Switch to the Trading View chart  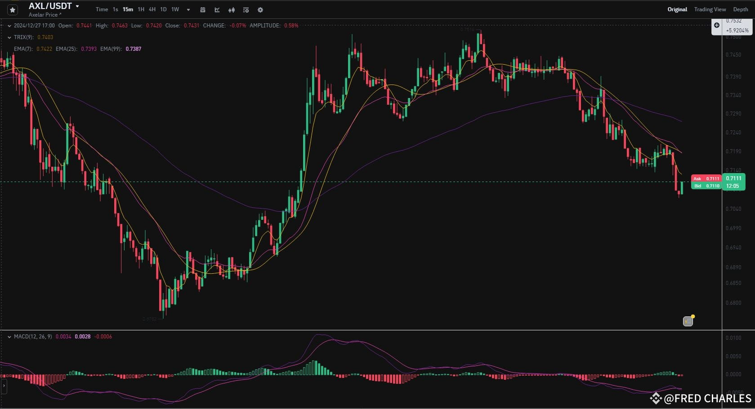click(x=710, y=9)
